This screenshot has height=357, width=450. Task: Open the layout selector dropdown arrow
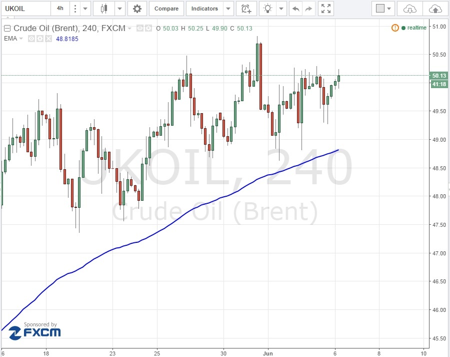[x=389, y=9]
